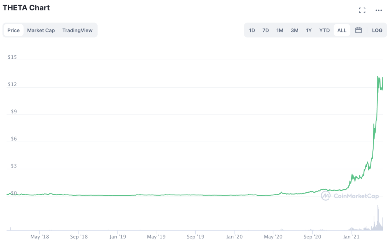Select the 1D time range
This screenshot has height=243, width=392.
point(252,30)
